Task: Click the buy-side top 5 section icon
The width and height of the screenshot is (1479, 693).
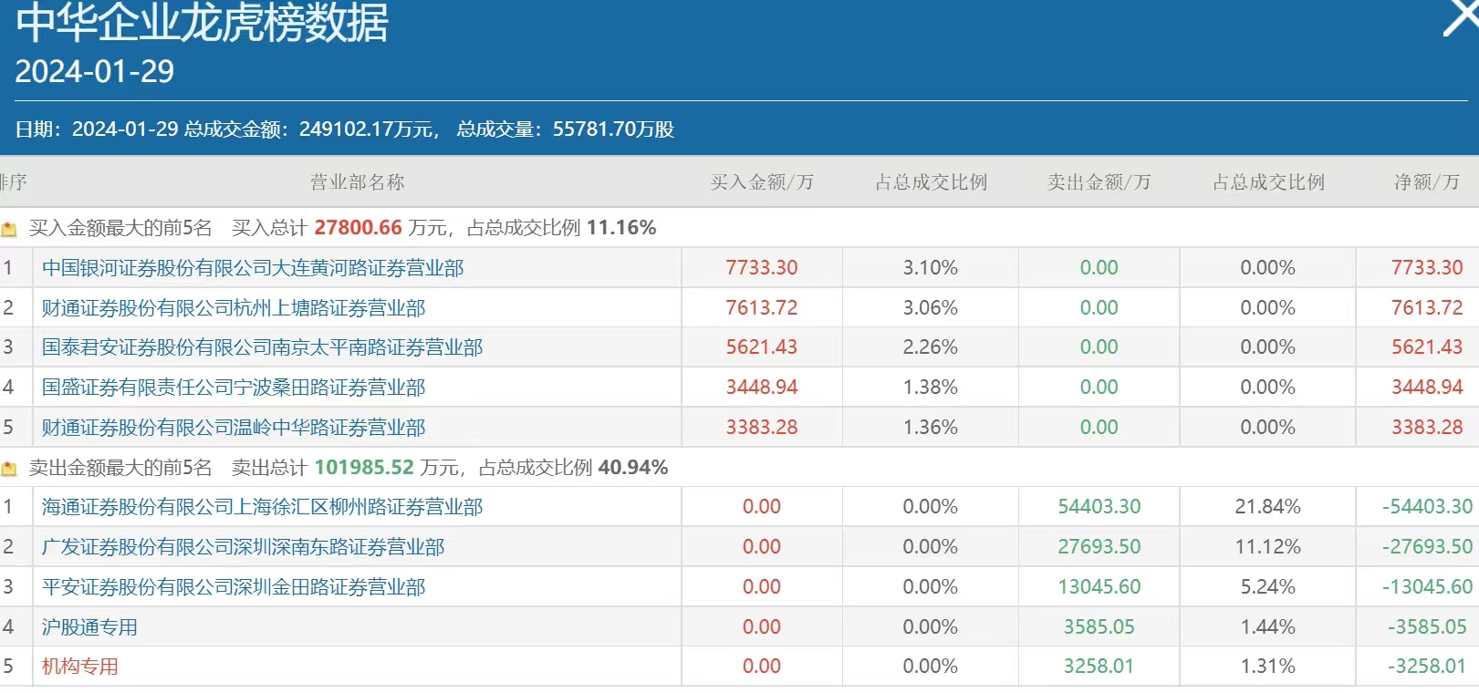Action: [9, 229]
